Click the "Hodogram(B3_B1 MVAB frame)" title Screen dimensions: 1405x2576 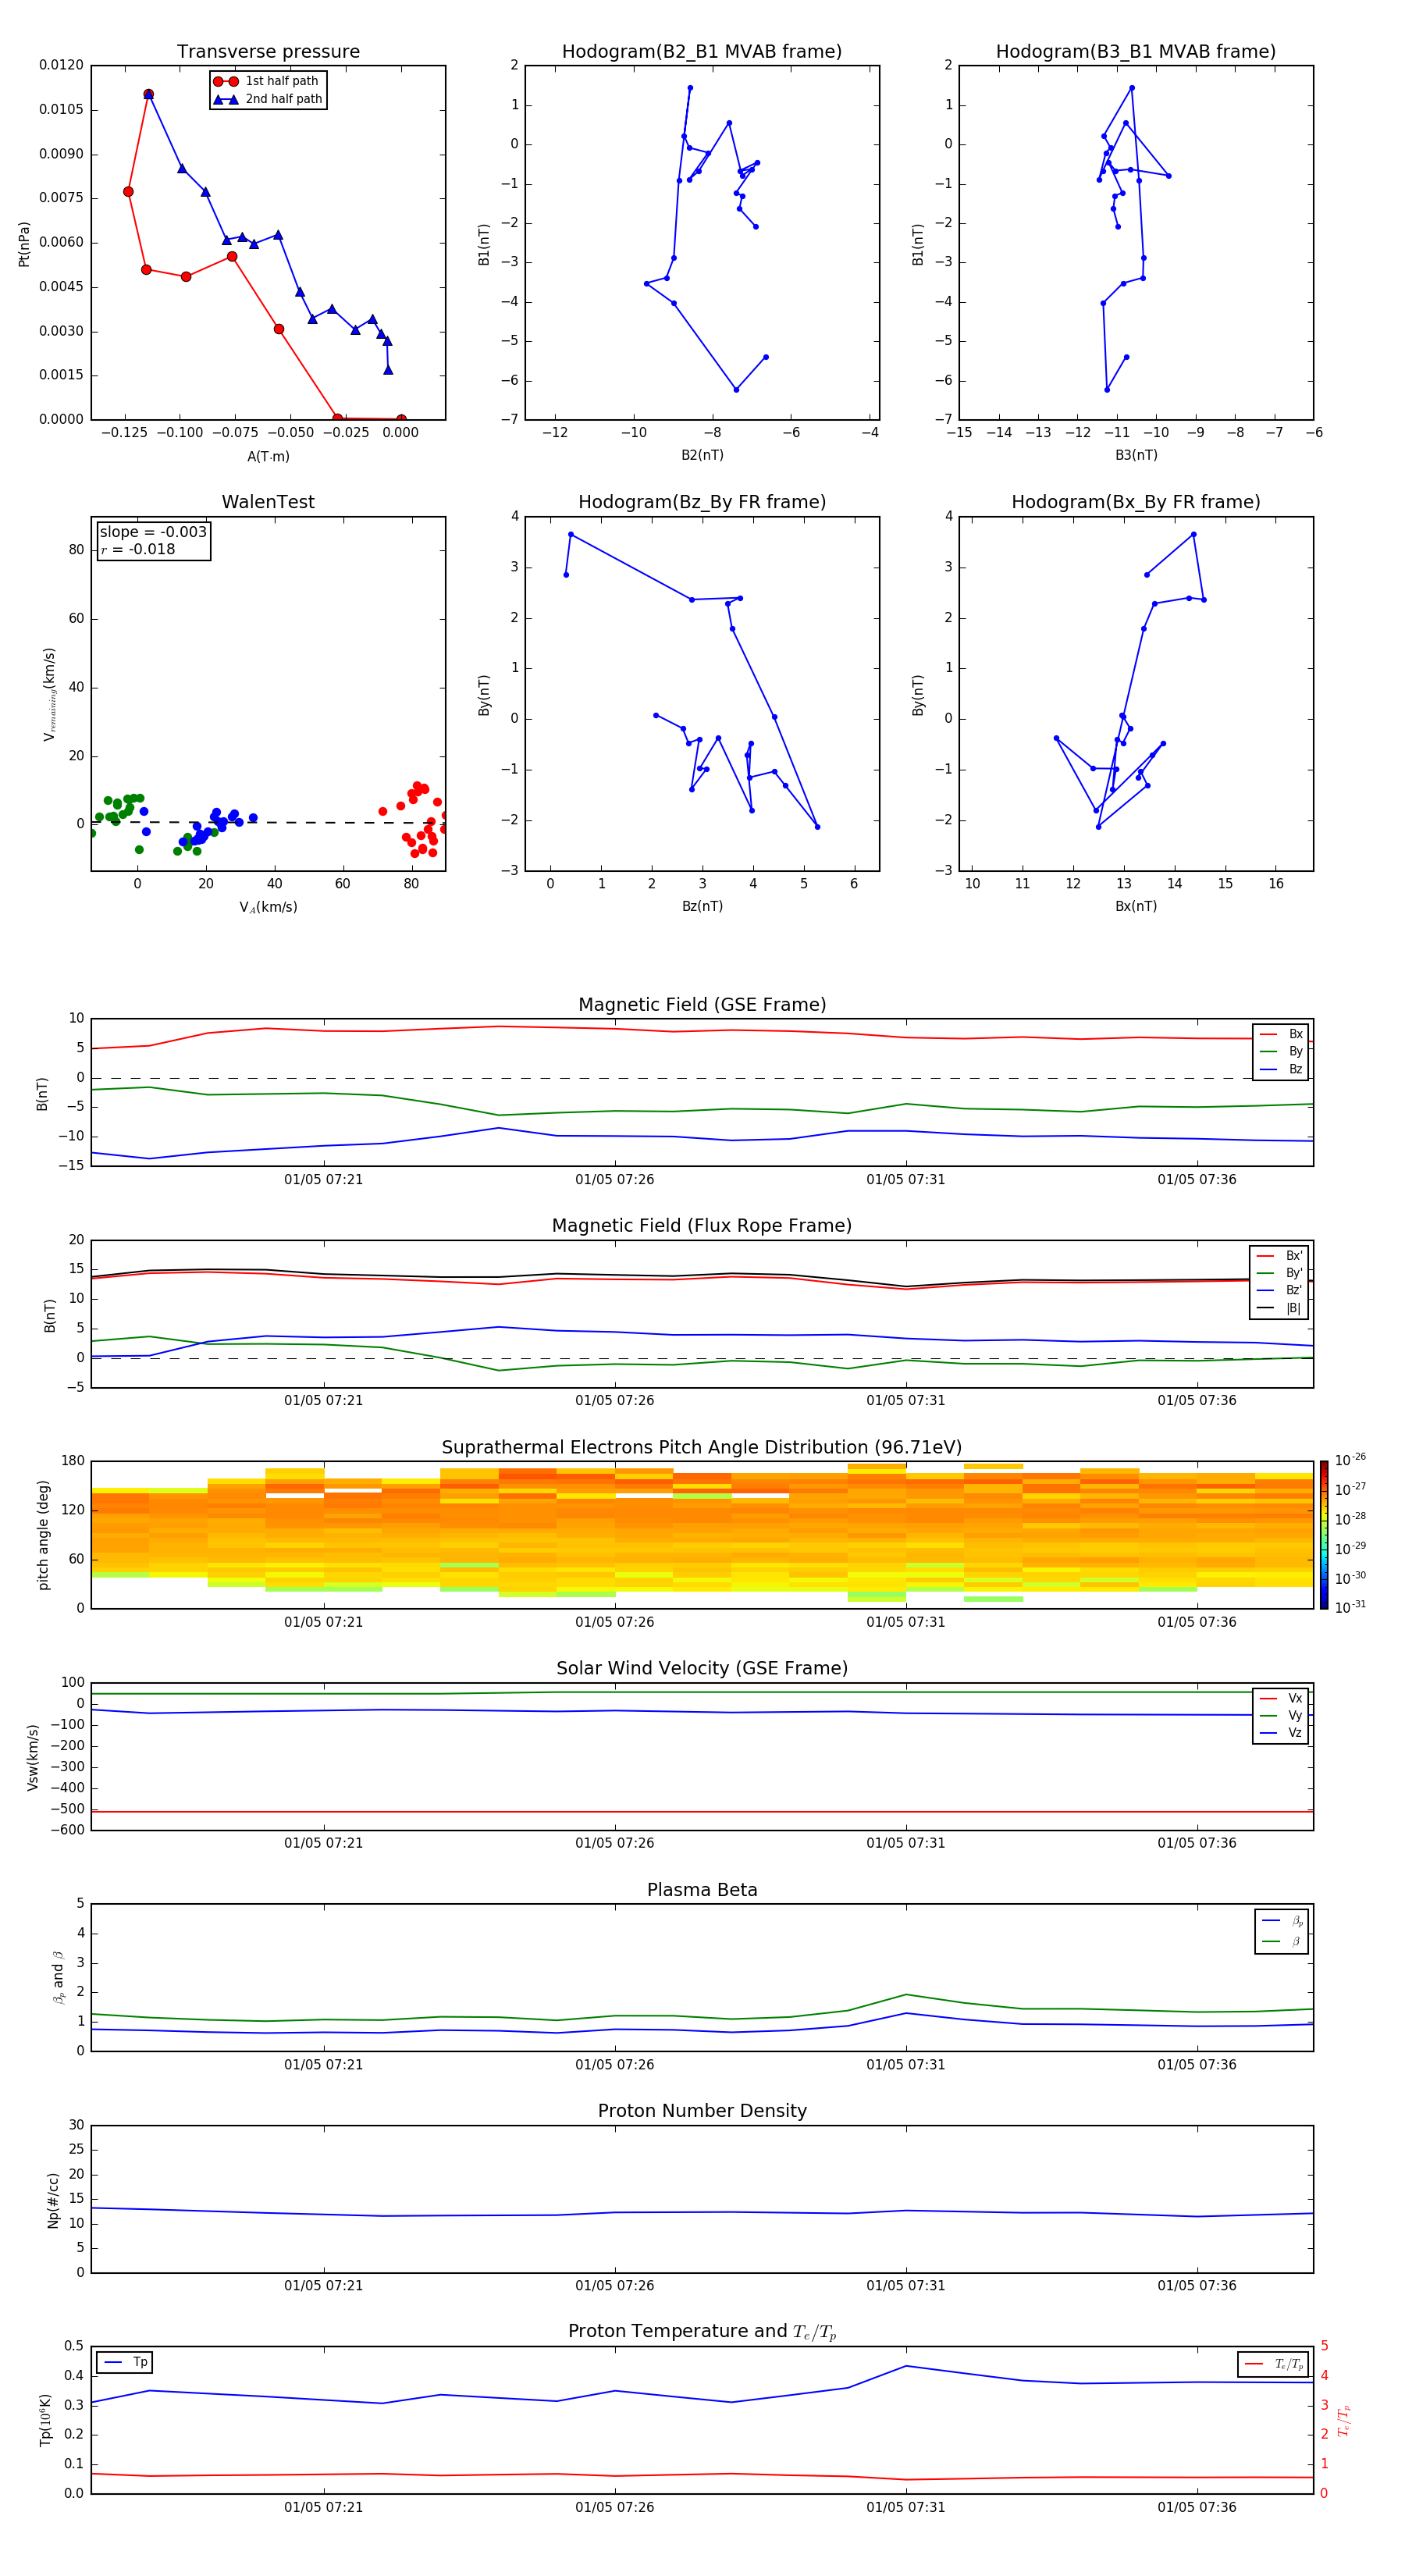1136,52
